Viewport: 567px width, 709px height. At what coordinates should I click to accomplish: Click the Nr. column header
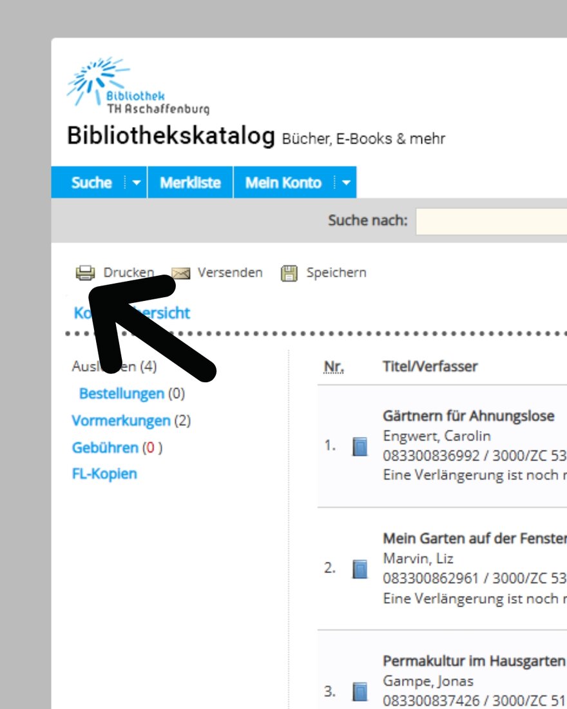tap(334, 367)
